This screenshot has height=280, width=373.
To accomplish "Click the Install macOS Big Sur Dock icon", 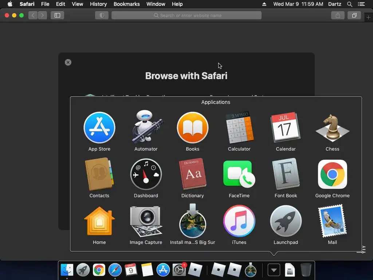I will coord(251,270).
